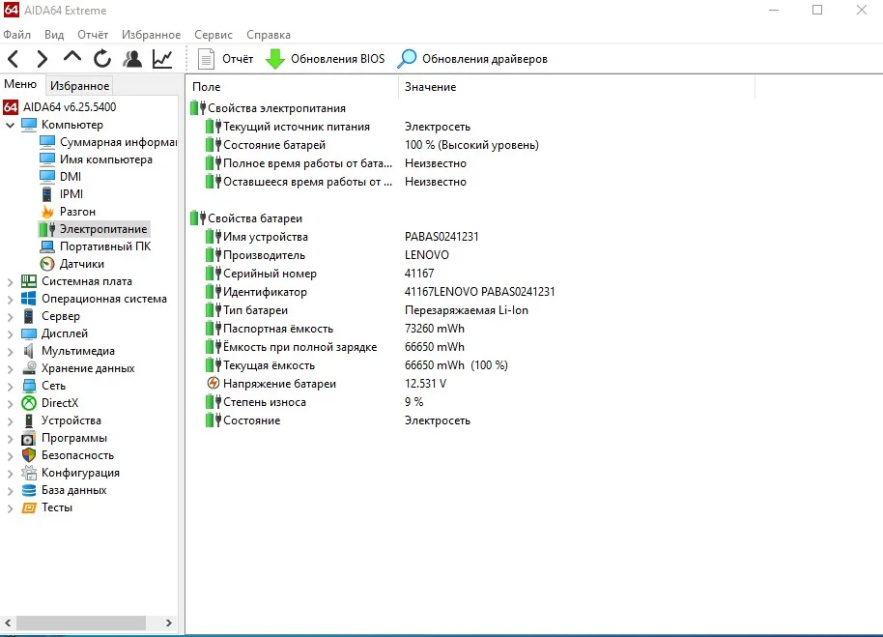Click the Операционная система Windows icon
The height and width of the screenshot is (637, 883).
pyautogui.click(x=29, y=299)
